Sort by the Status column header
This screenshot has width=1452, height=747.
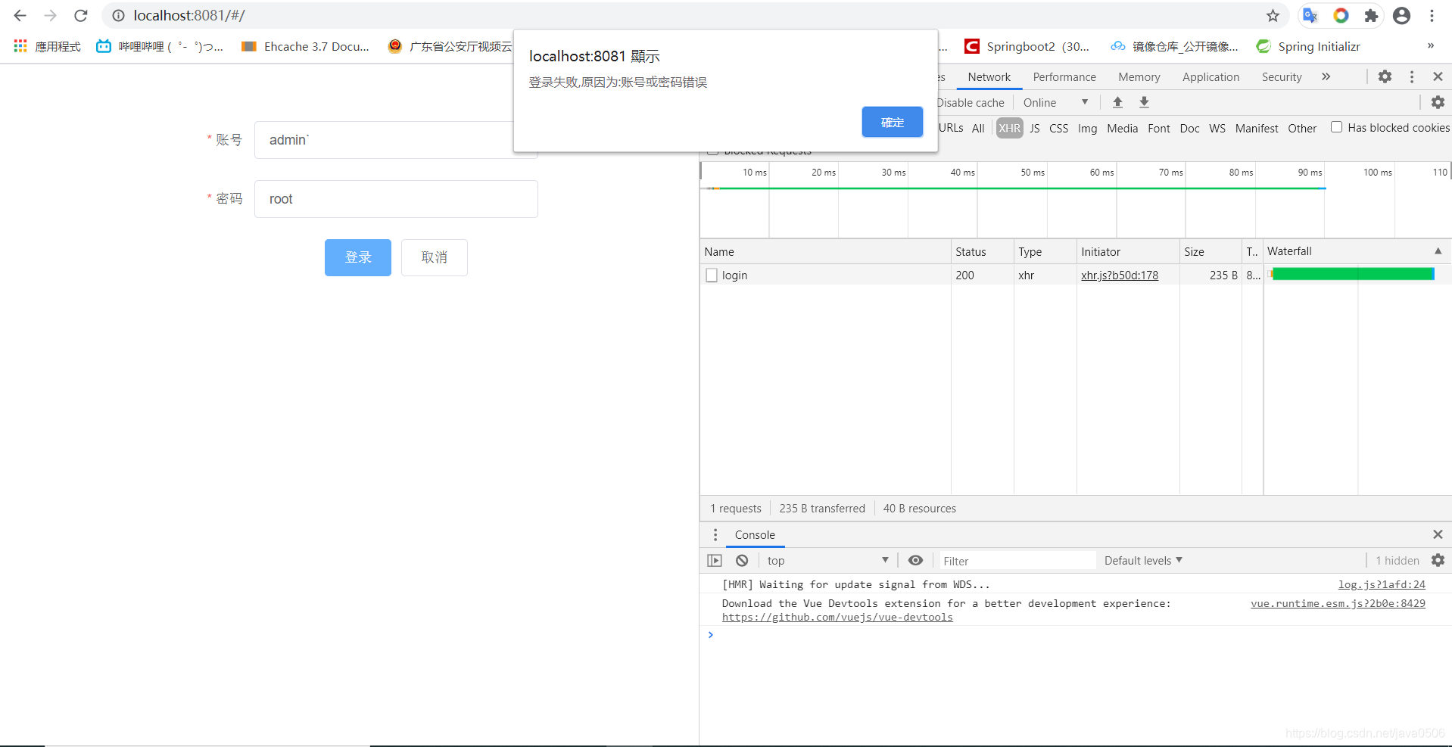click(x=982, y=251)
